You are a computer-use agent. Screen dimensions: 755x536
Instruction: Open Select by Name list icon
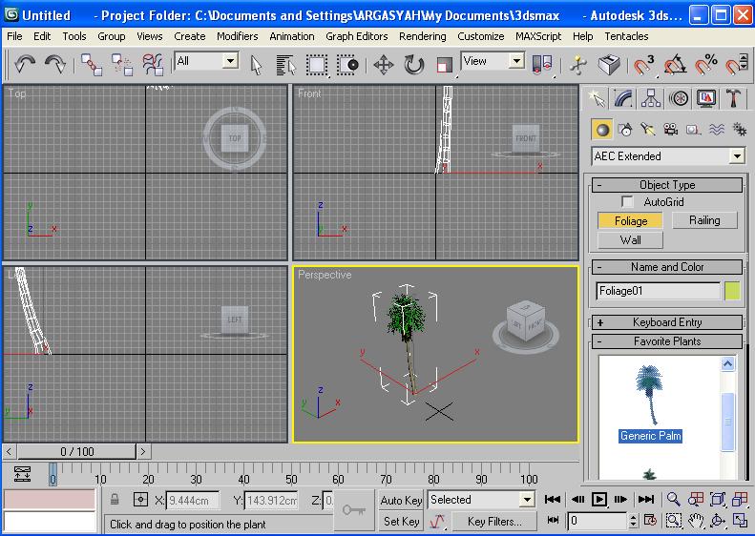(286, 65)
